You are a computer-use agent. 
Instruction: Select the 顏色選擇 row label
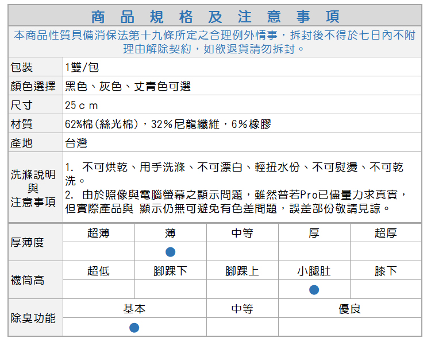[33, 87]
